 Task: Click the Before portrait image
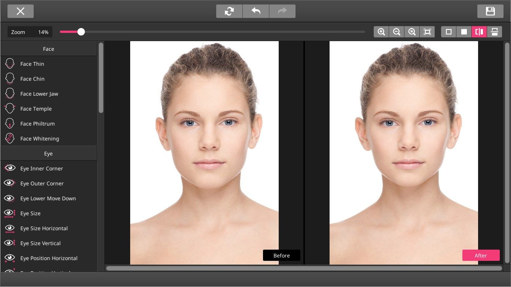tap(204, 153)
